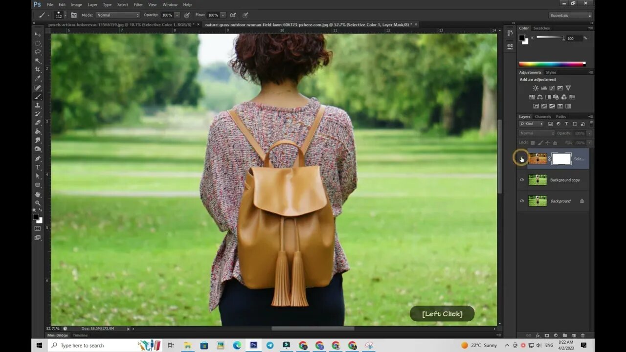Switch to the pexels-arturas-kokorevas document tab
This screenshot has height=352, width=626.
point(121,24)
